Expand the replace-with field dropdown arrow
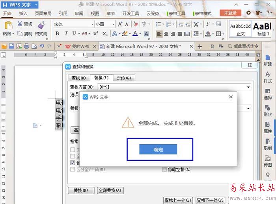276x204 pixels. point(248,108)
